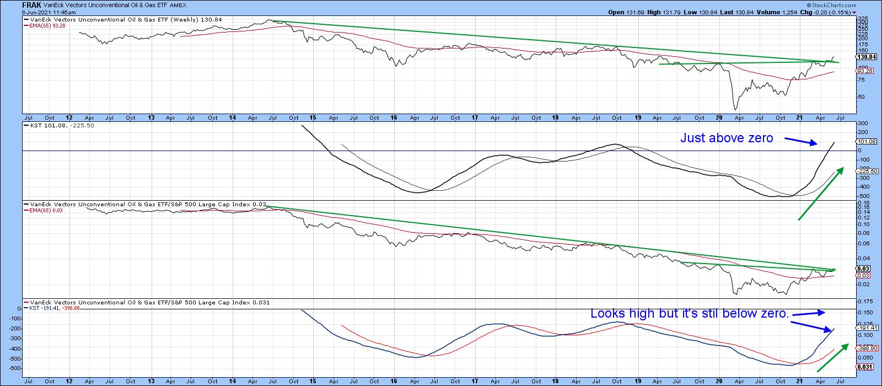Click the Open 131.69 value
882x386 pixels.
click(x=626, y=13)
